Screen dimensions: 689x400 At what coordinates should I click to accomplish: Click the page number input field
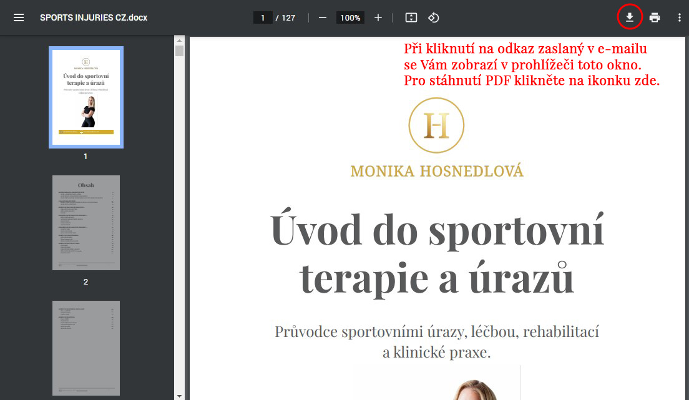pyautogui.click(x=263, y=17)
